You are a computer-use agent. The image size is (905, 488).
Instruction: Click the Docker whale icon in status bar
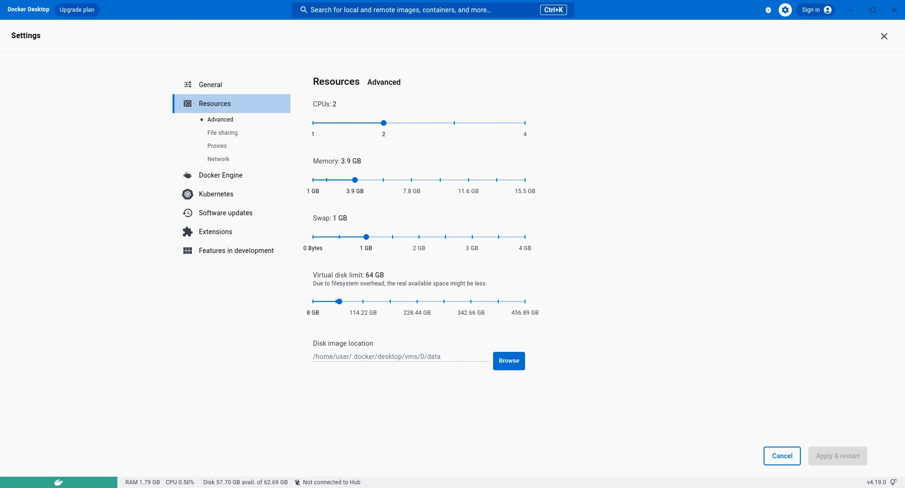58,482
